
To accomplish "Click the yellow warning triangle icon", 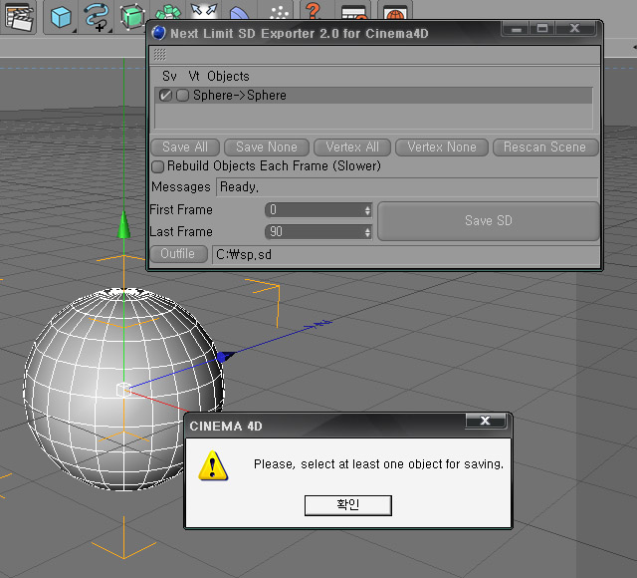I will [213, 465].
